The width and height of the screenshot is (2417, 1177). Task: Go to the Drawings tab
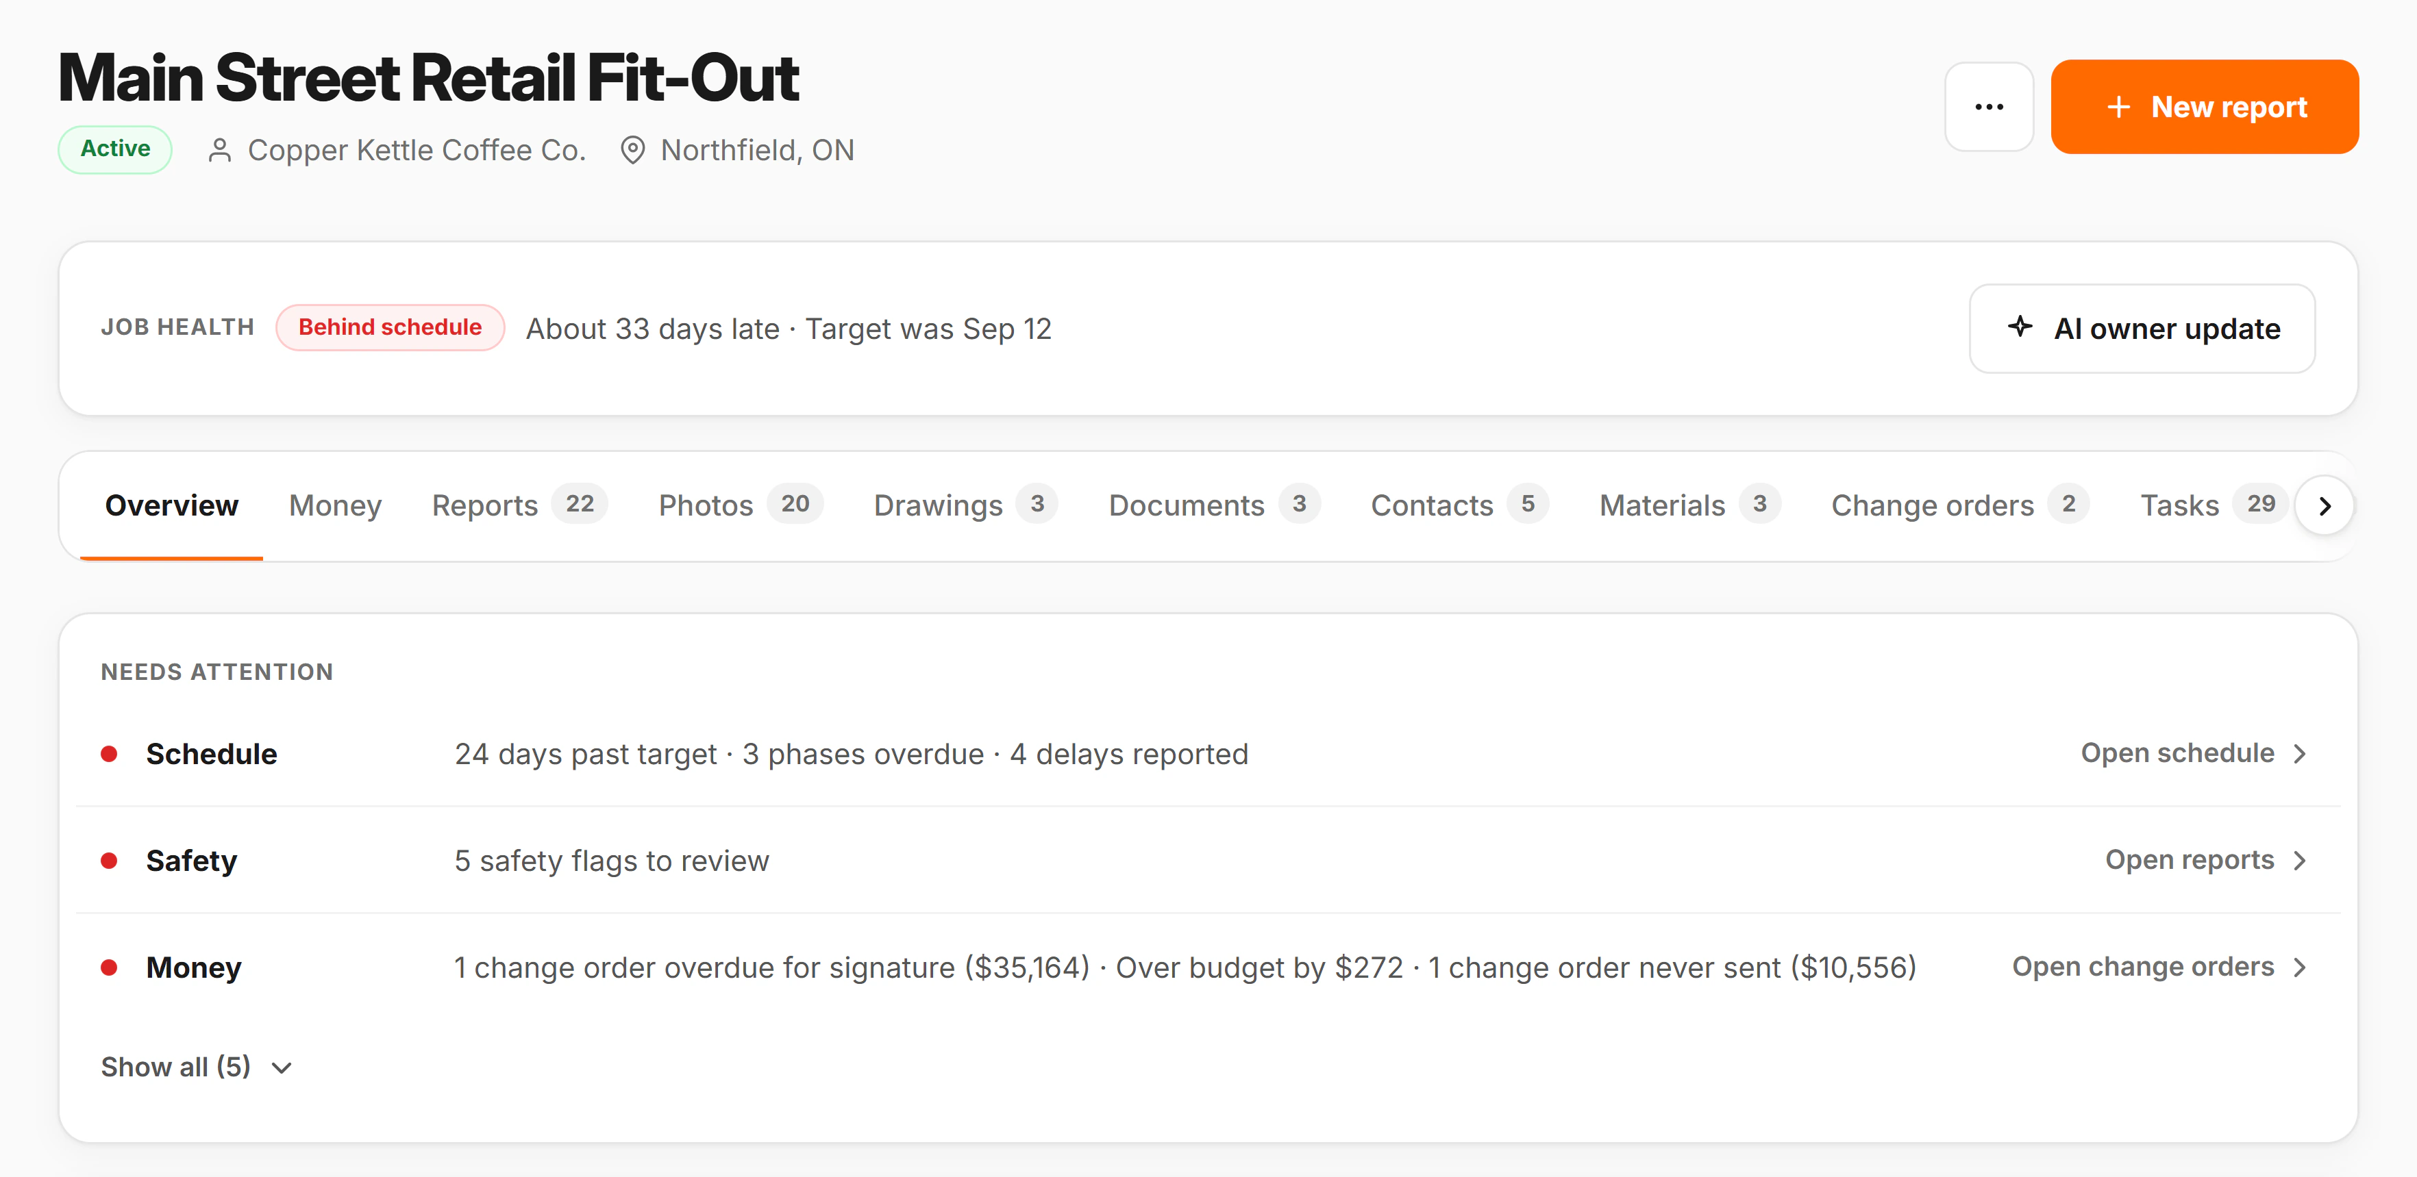click(965, 505)
